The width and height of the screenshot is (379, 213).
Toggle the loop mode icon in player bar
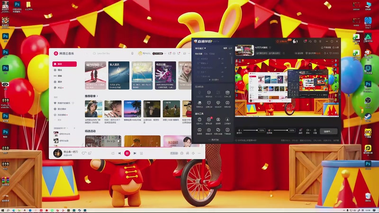pos(113,153)
